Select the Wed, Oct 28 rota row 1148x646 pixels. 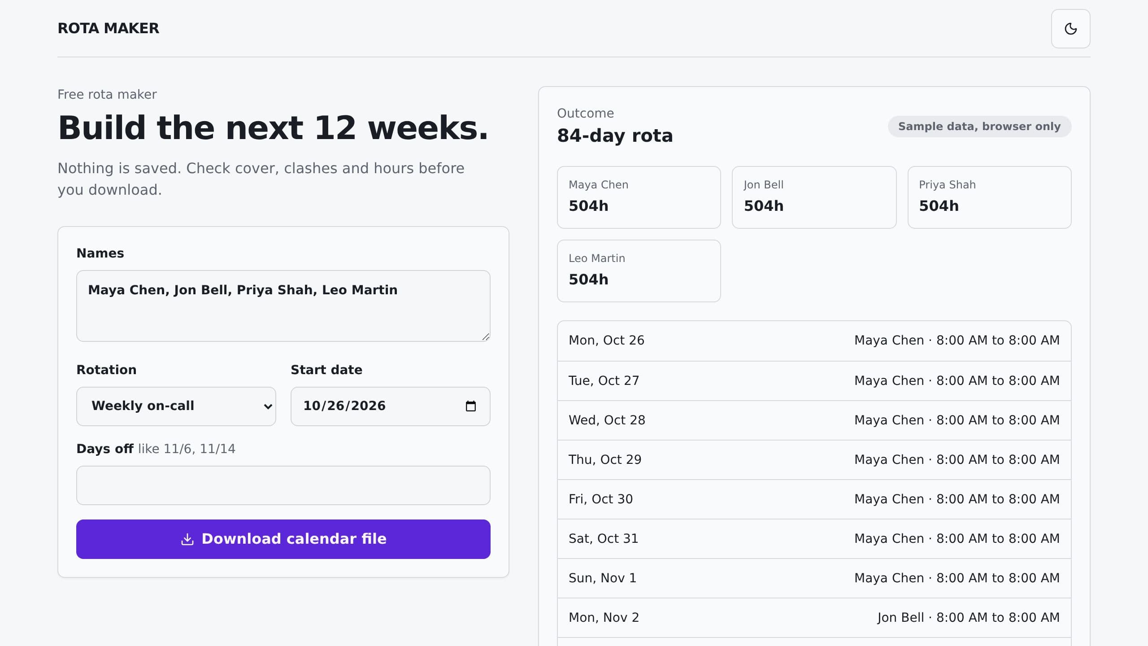tap(814, 420)
